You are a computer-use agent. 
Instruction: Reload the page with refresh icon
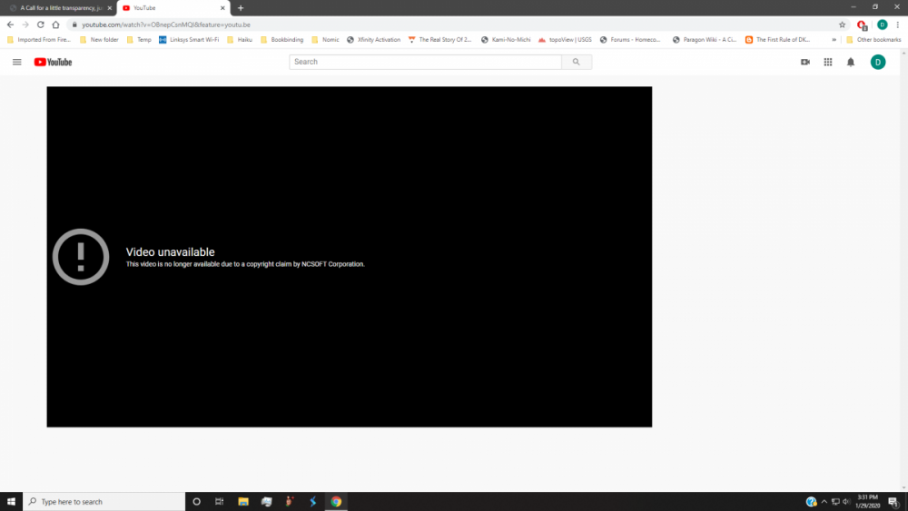pyautogui.click(x=41, y=25)
